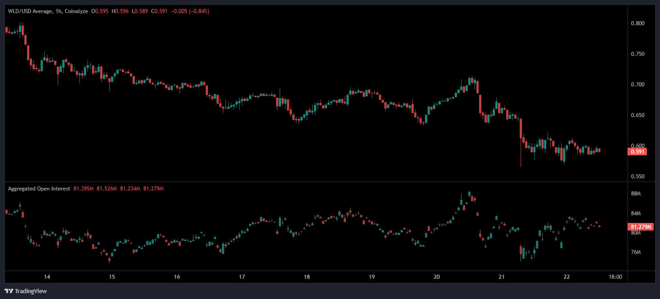Click the 84M open interest axis label
The width and height of the screenshot is (660, 299).
636,213
